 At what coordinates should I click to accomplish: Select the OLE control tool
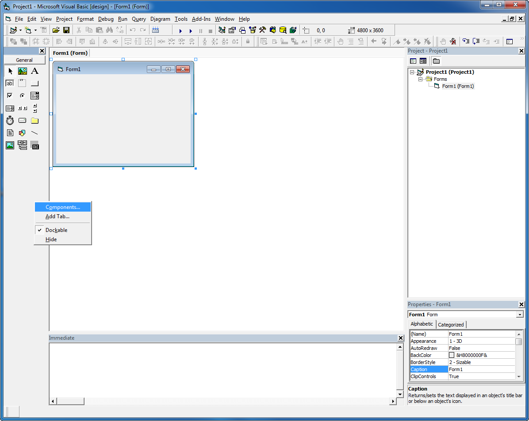(34, 145)
